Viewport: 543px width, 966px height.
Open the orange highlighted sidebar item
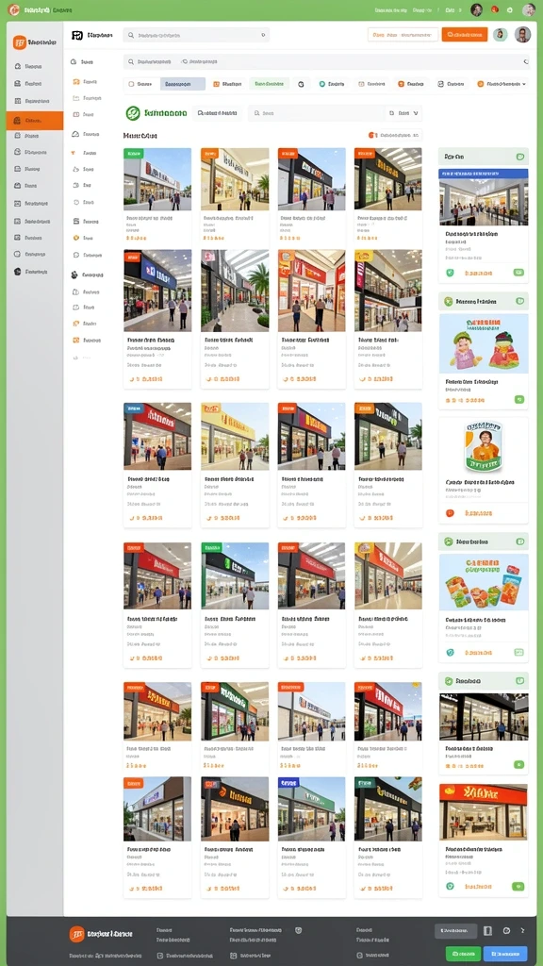point(35,120)
